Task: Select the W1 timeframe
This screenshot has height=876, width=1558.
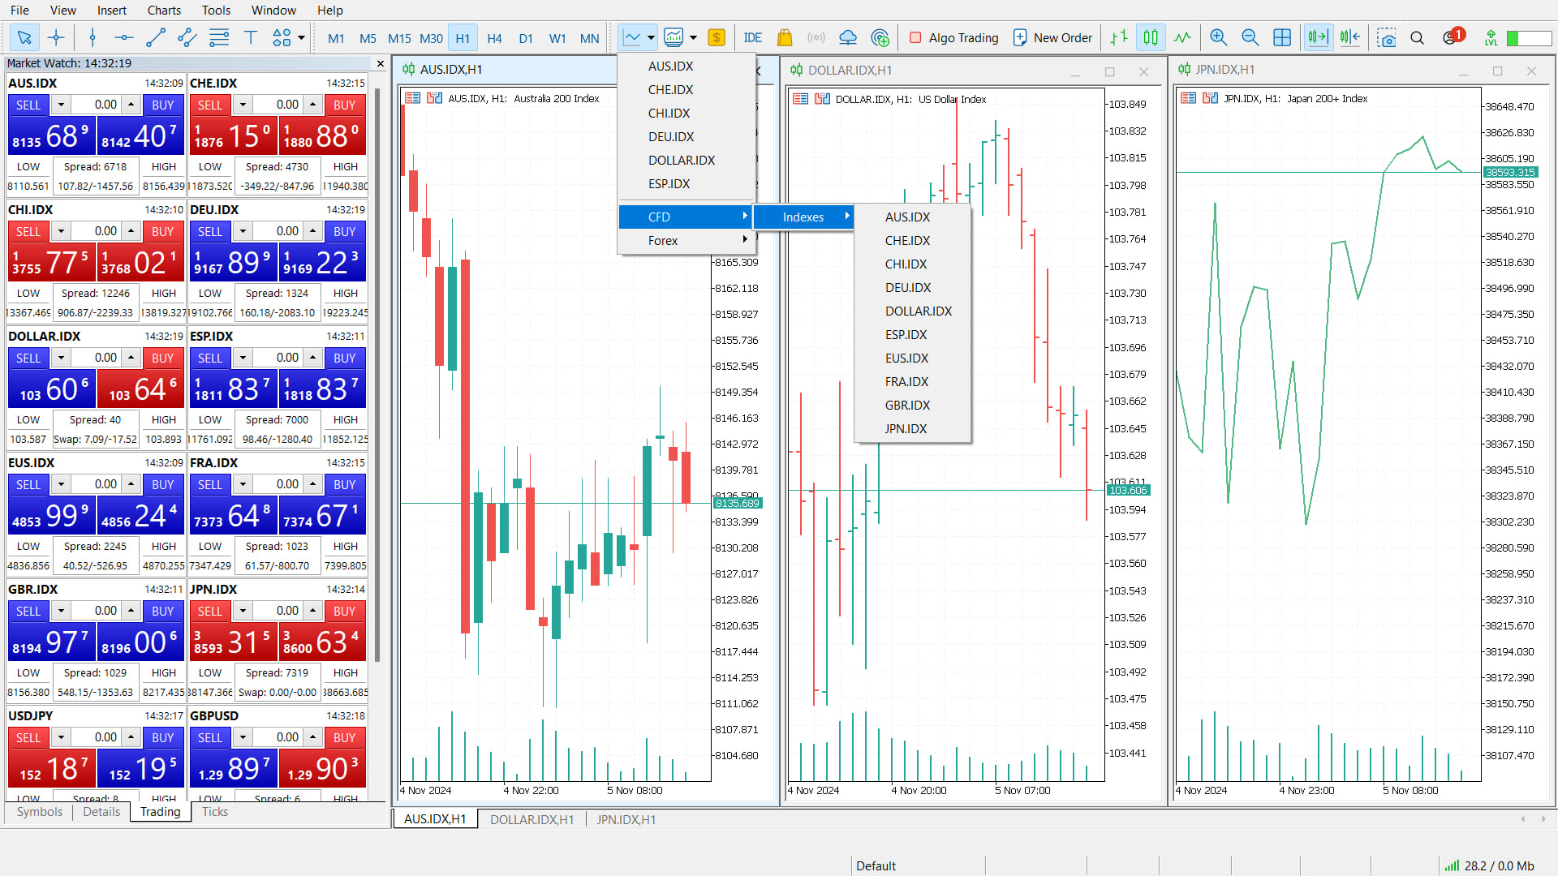Action: click(557, 38)
